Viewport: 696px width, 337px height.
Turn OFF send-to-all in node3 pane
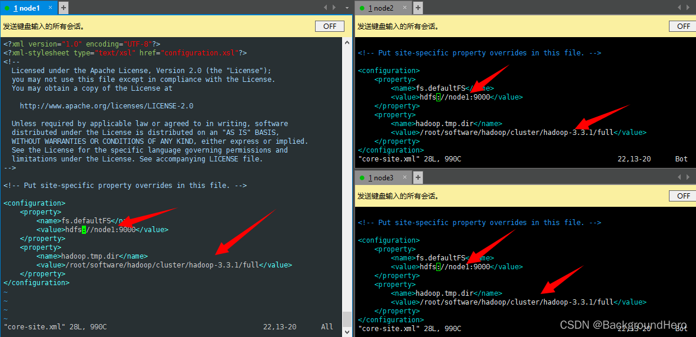click(682, 196)
